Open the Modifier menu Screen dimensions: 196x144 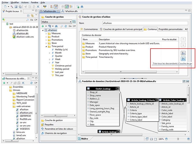(15, 2)
